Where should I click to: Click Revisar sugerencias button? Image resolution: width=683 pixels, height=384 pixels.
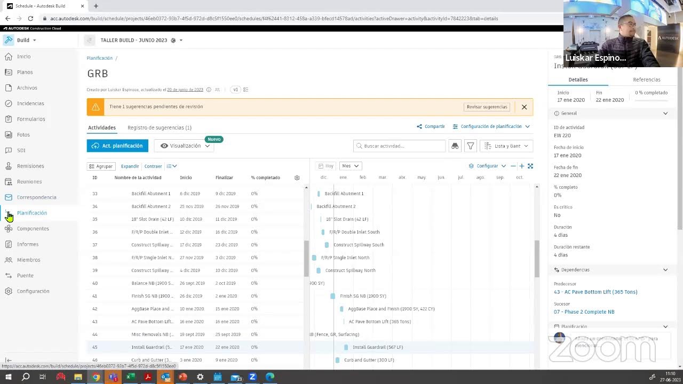(487, 107)
